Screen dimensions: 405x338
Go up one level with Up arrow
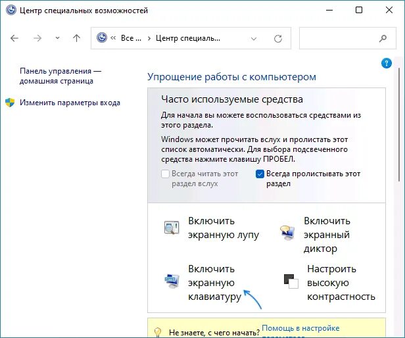(76, 38)
